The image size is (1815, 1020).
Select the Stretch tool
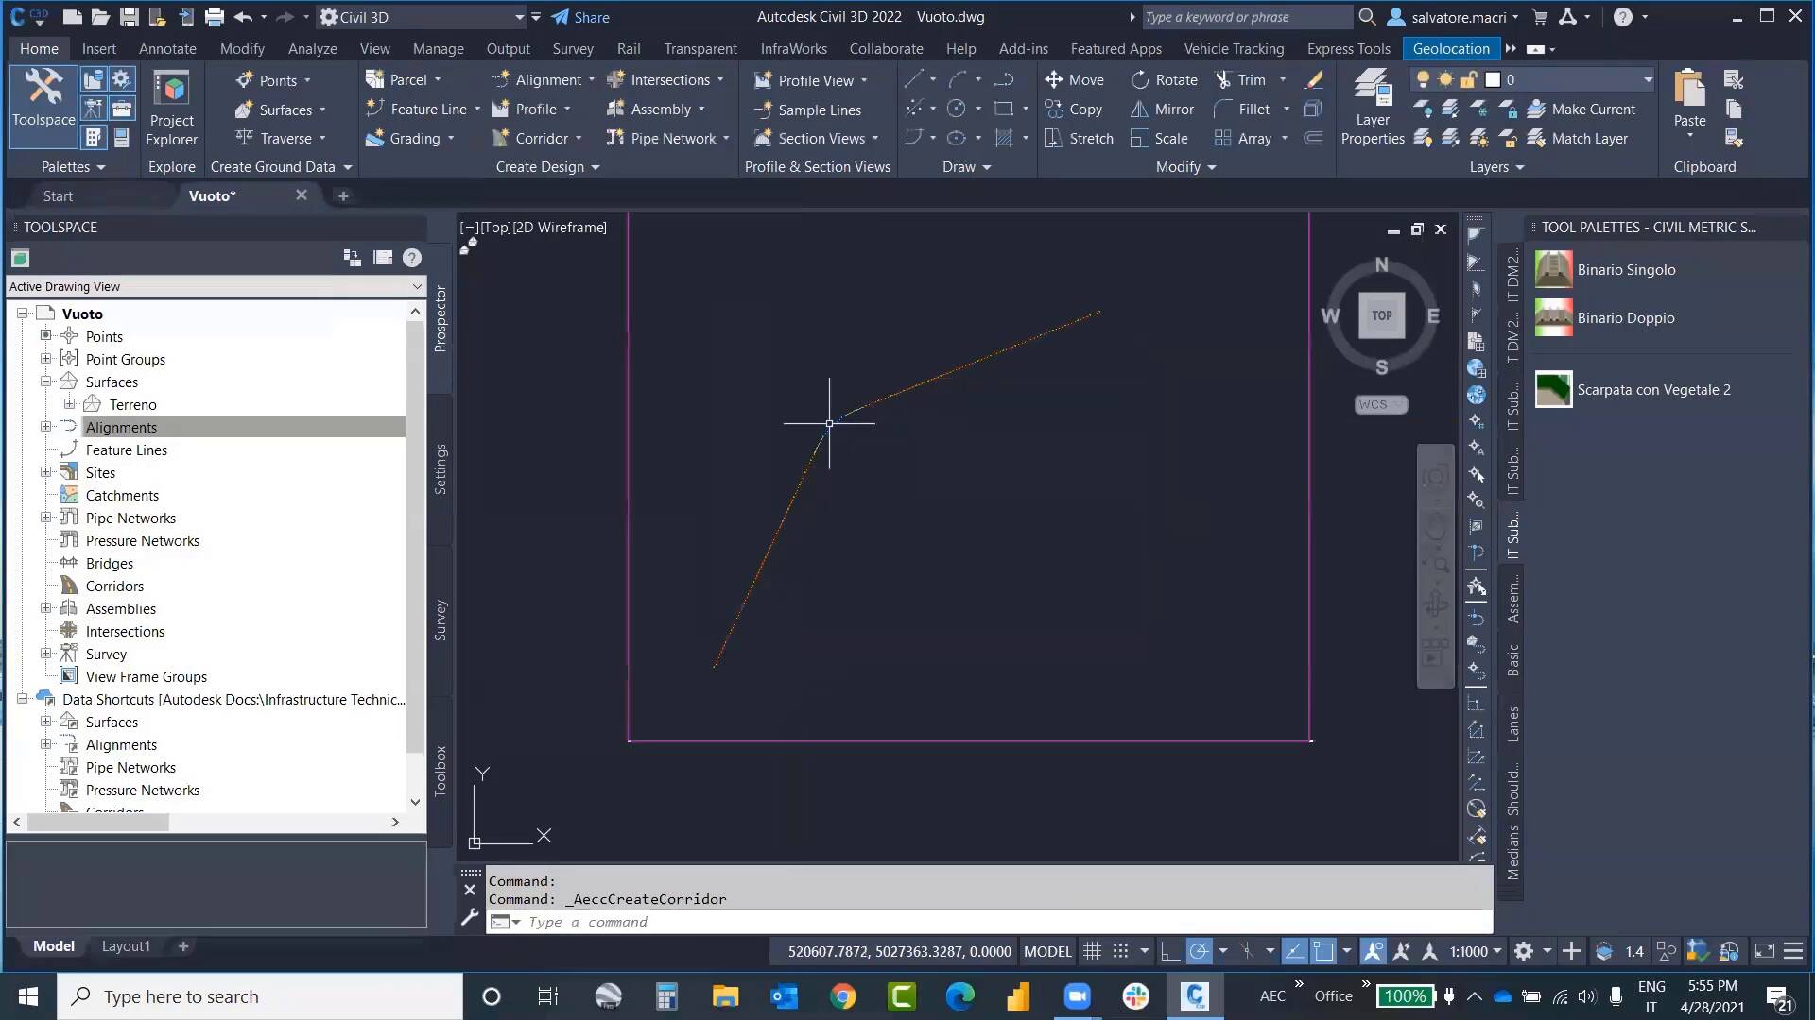pyautogui.click(x=1079, y=139)
